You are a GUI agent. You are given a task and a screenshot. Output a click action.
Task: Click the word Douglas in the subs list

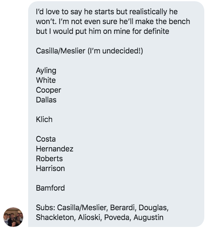[153, 208]
